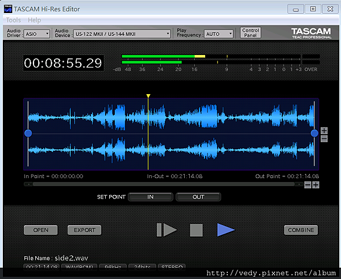Screen dimensions: 341x279
Task: Click the Out point blue handle
Action: coord(314,133)
